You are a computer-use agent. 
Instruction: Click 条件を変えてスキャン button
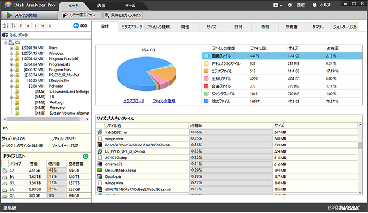[123, 15]
